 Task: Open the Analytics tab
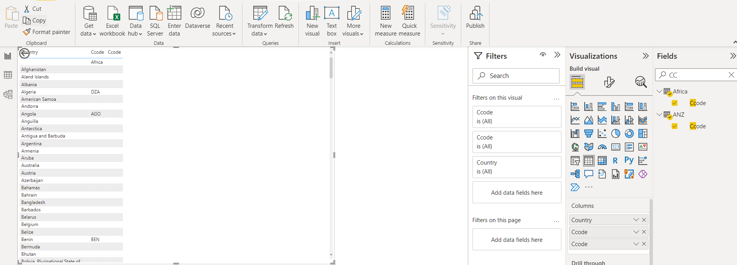(x=641, y=82)
